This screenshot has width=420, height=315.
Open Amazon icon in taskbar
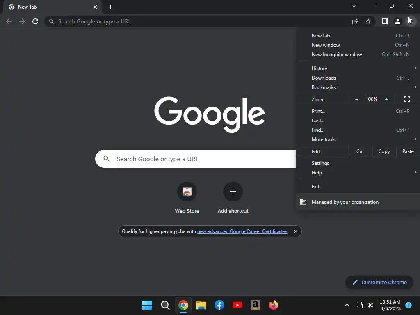[255, 305]
